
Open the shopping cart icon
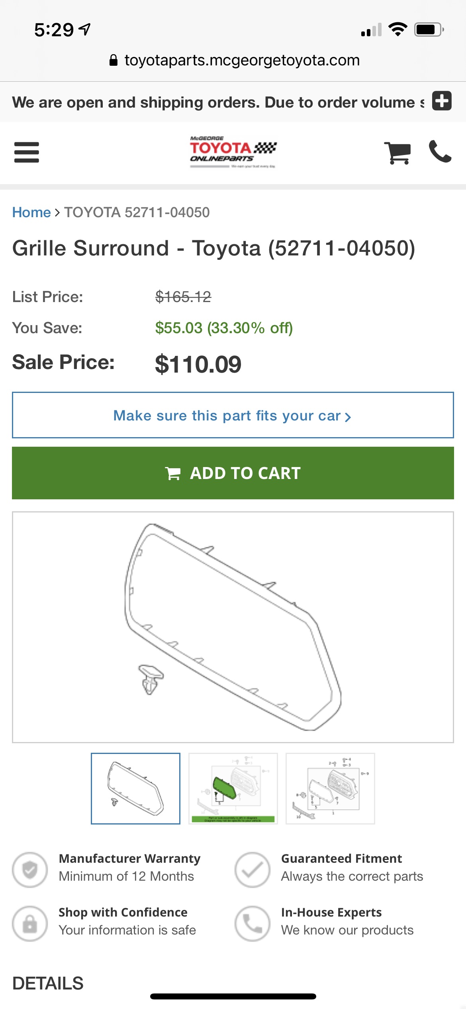click(x=397, y=153)
